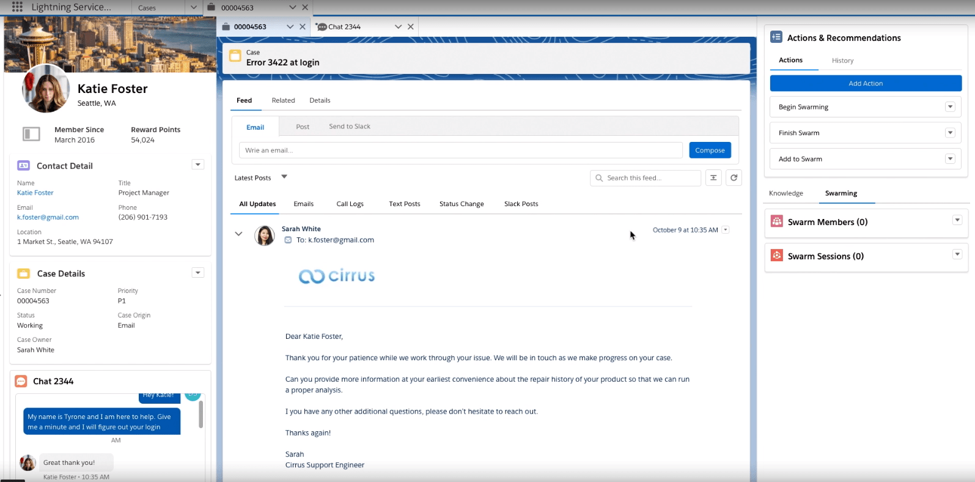This screenshot has height=482, width=975.
Task: Open the 00004563 workspace tab dropdown
Action: (292, 7)
